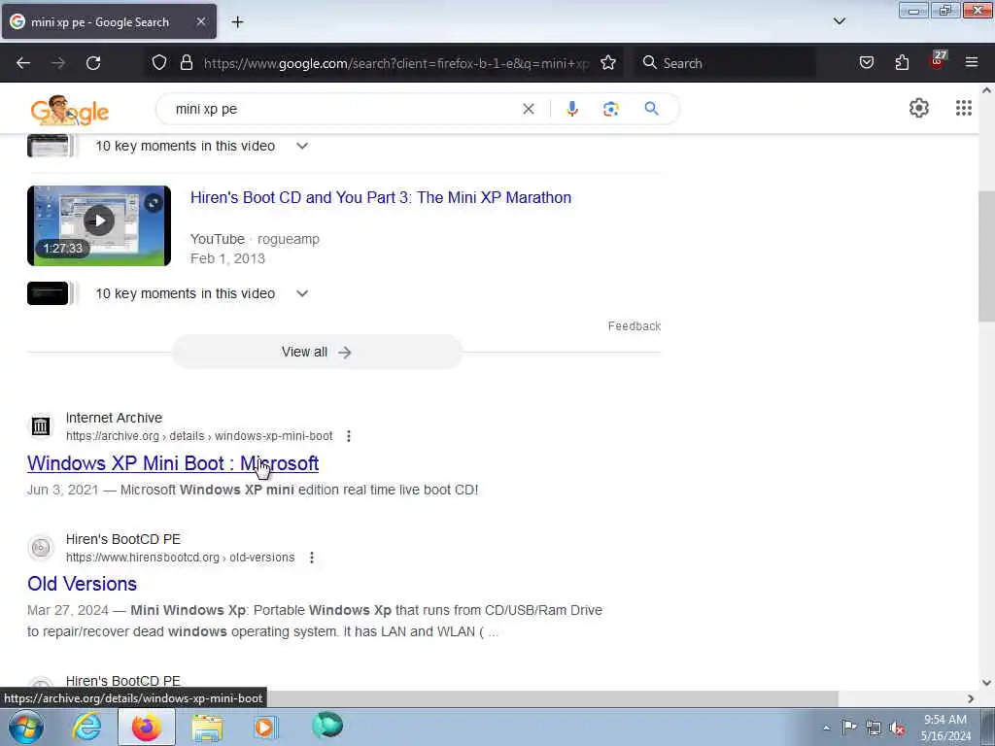Clear the Google search box text
Image resolution: width=995 pixels, height=746 pixels.
pos(528,109)
